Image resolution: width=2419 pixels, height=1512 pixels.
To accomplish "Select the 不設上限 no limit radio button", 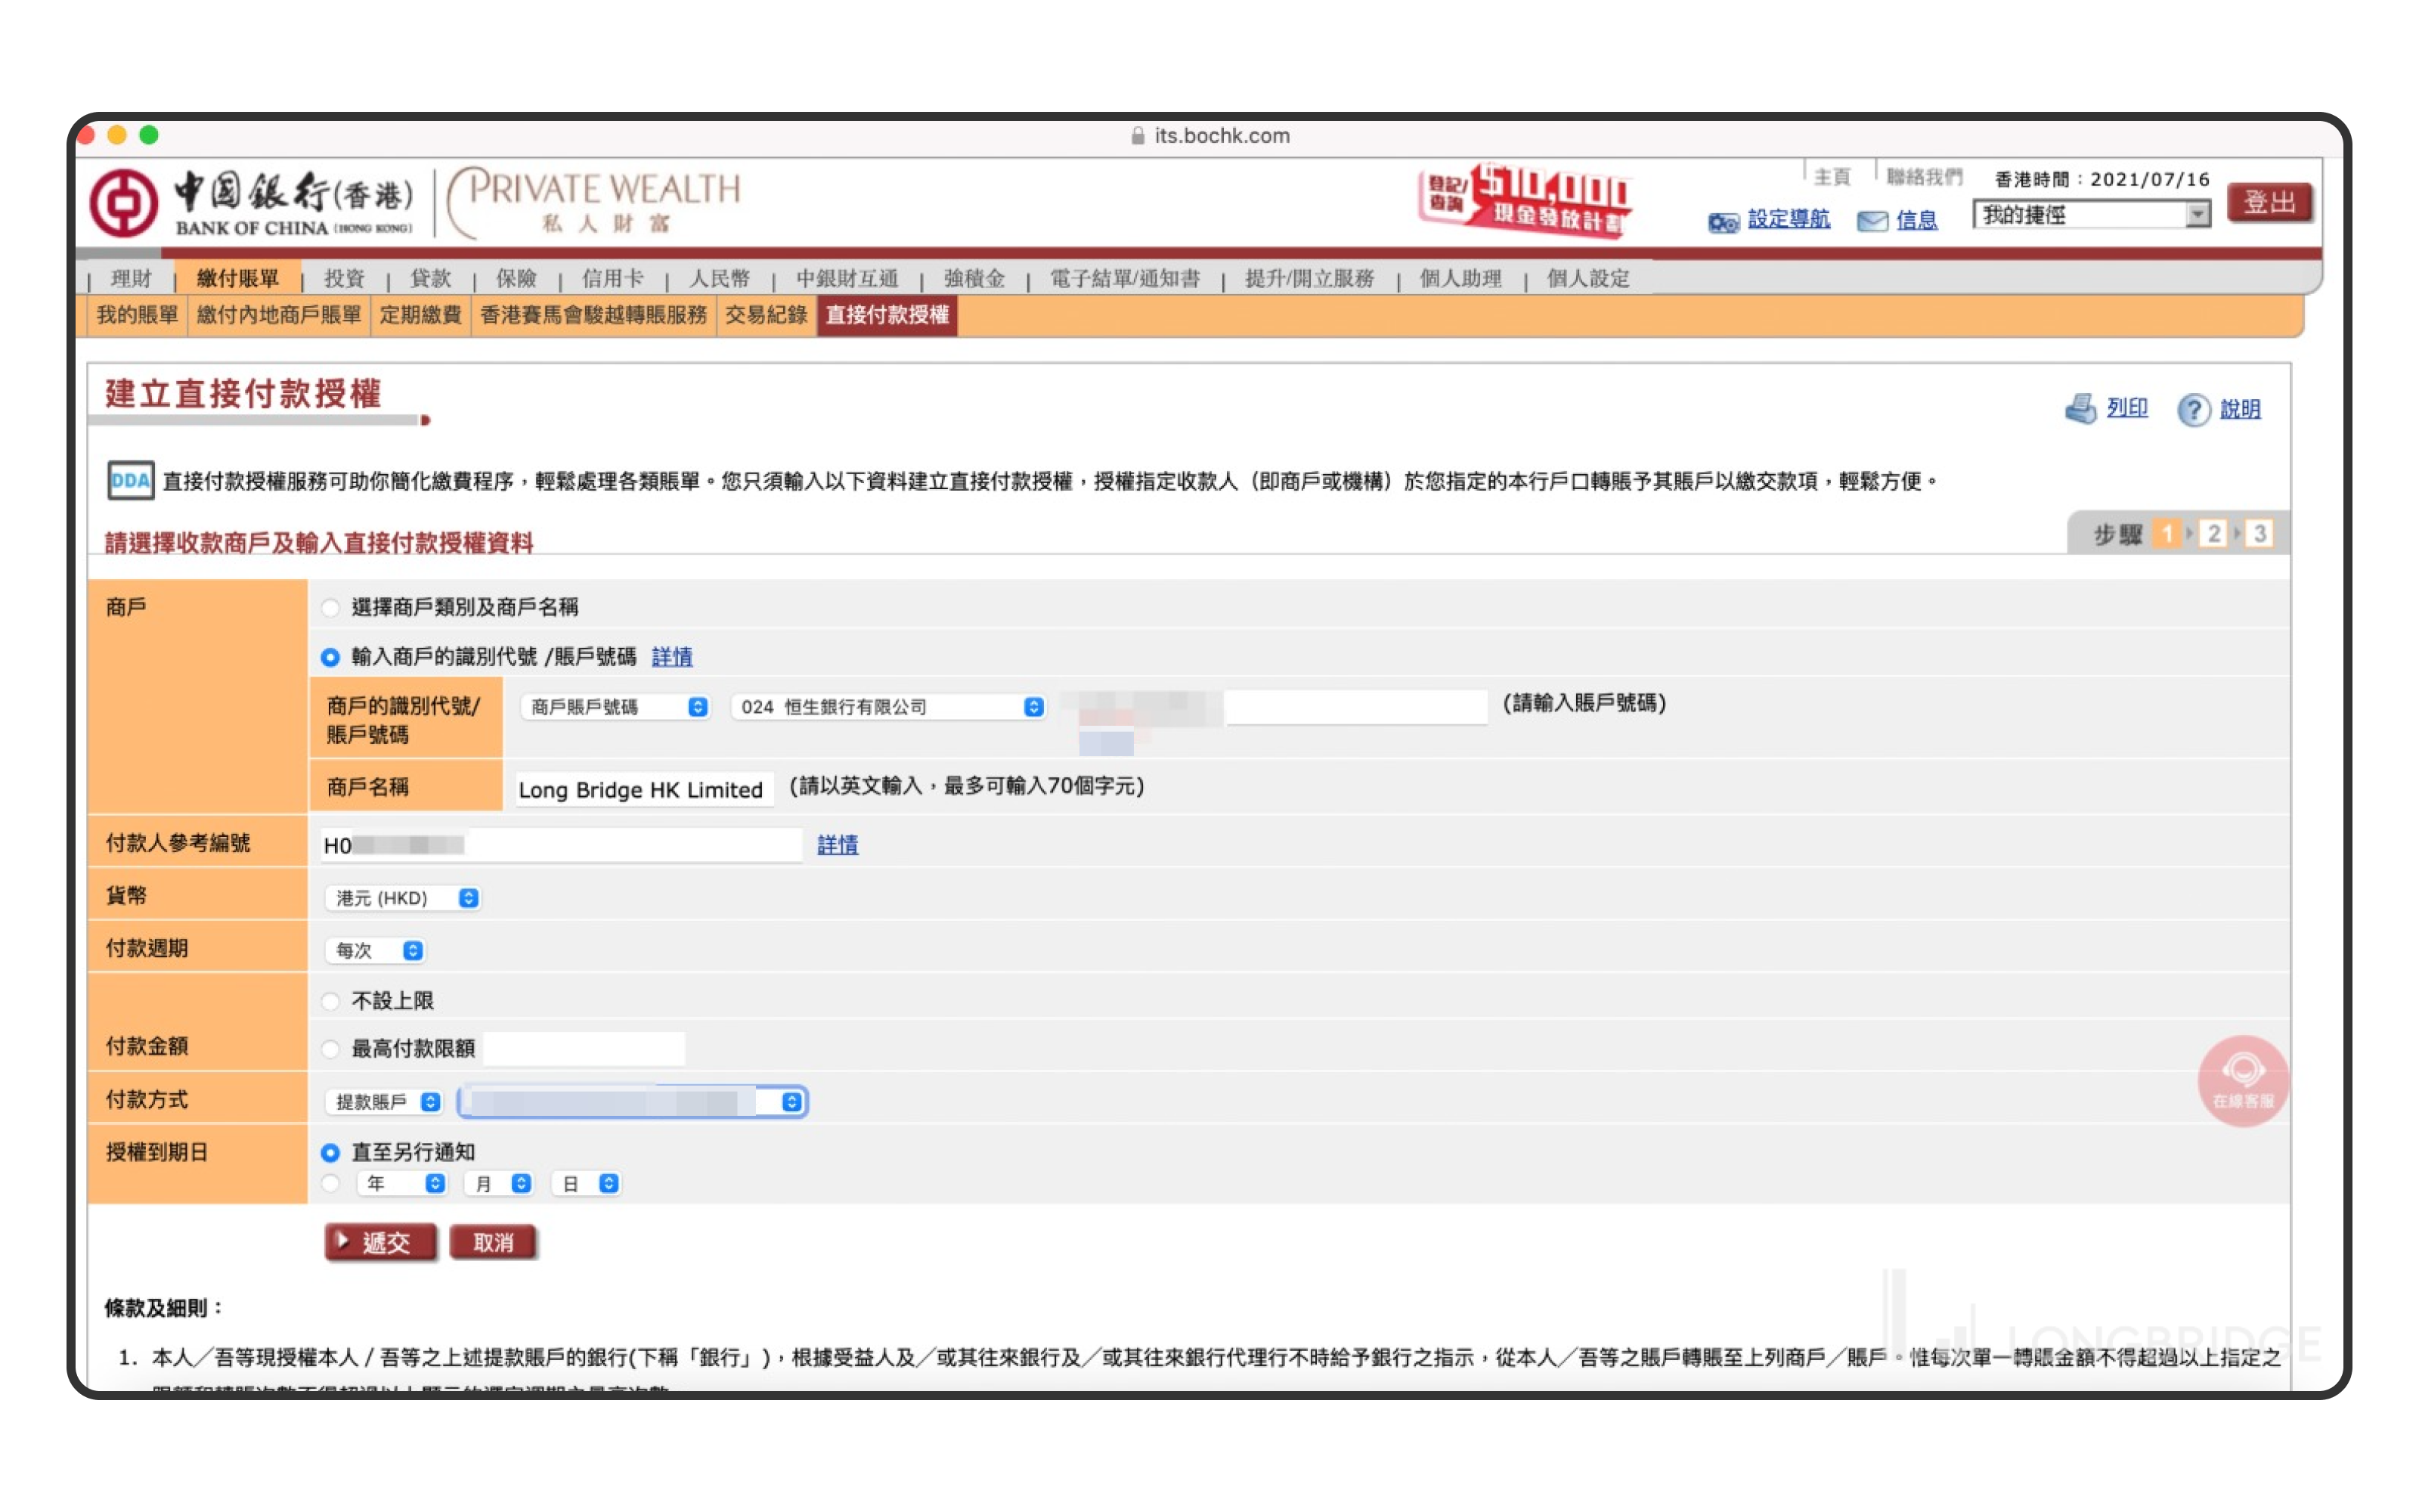I will 331,1001.
